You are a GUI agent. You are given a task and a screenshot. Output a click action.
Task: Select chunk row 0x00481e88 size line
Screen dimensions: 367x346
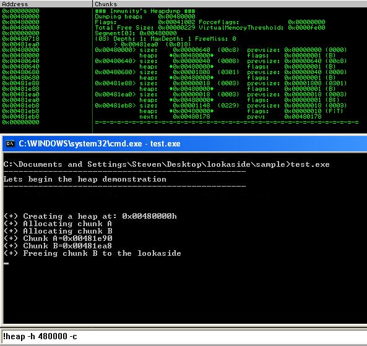(221, 83)
